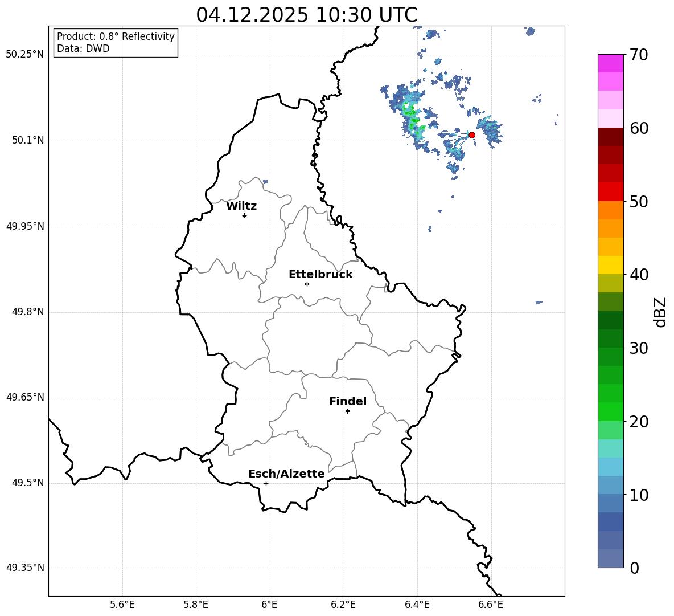This screenshot has width=674, height=616.
Task: Click the bright red colorbar swatch above 50
Action: pyautogui.click(x=610, y=192)
